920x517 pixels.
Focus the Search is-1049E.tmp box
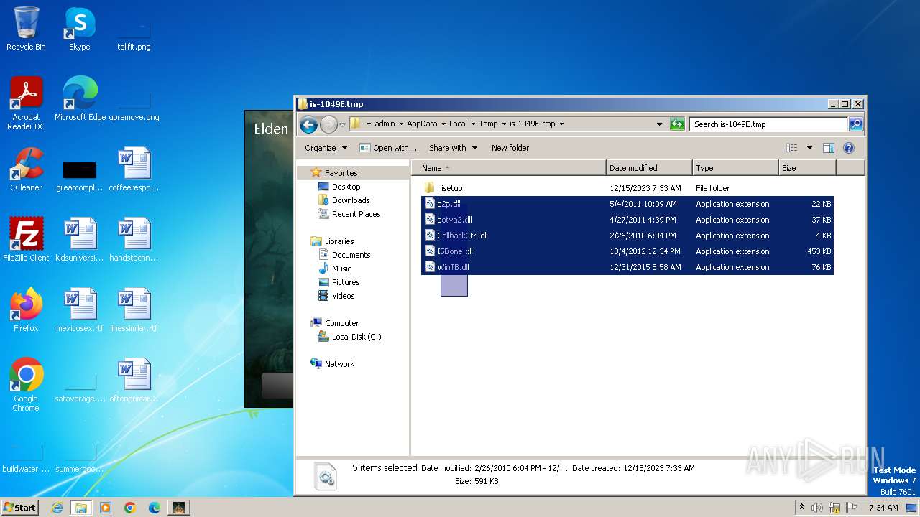click(x=768, y=124)
